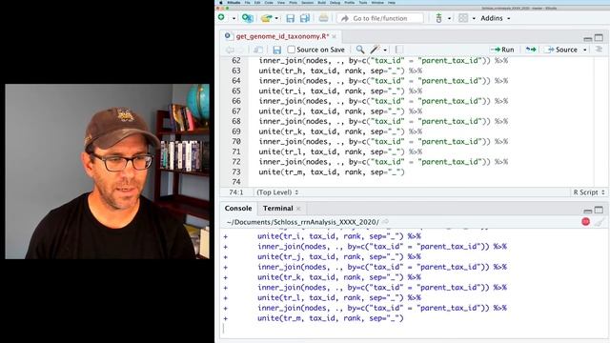
Task: Open the Source options dropdown arrow
Action: (x=584, y=50)
